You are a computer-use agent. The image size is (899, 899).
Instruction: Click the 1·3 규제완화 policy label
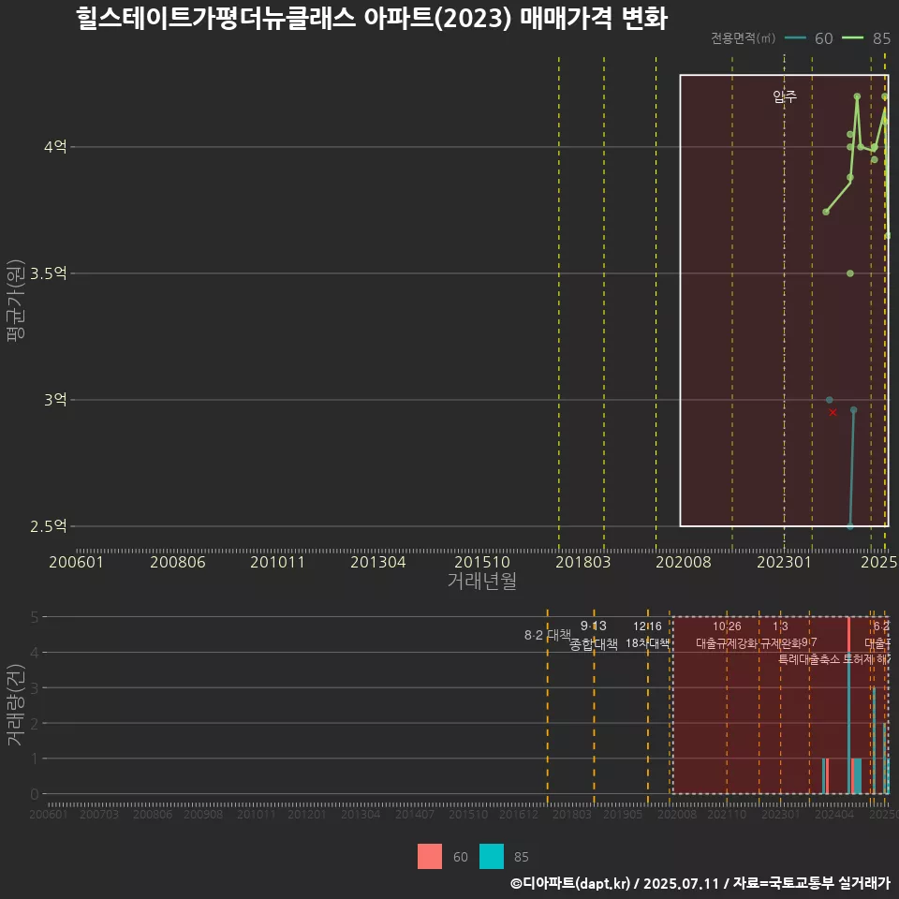[780, 635]
